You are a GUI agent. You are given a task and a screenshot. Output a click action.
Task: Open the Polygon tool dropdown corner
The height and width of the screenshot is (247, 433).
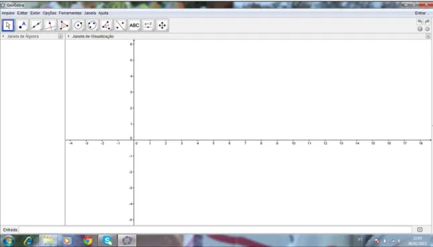tap(69, 30)
